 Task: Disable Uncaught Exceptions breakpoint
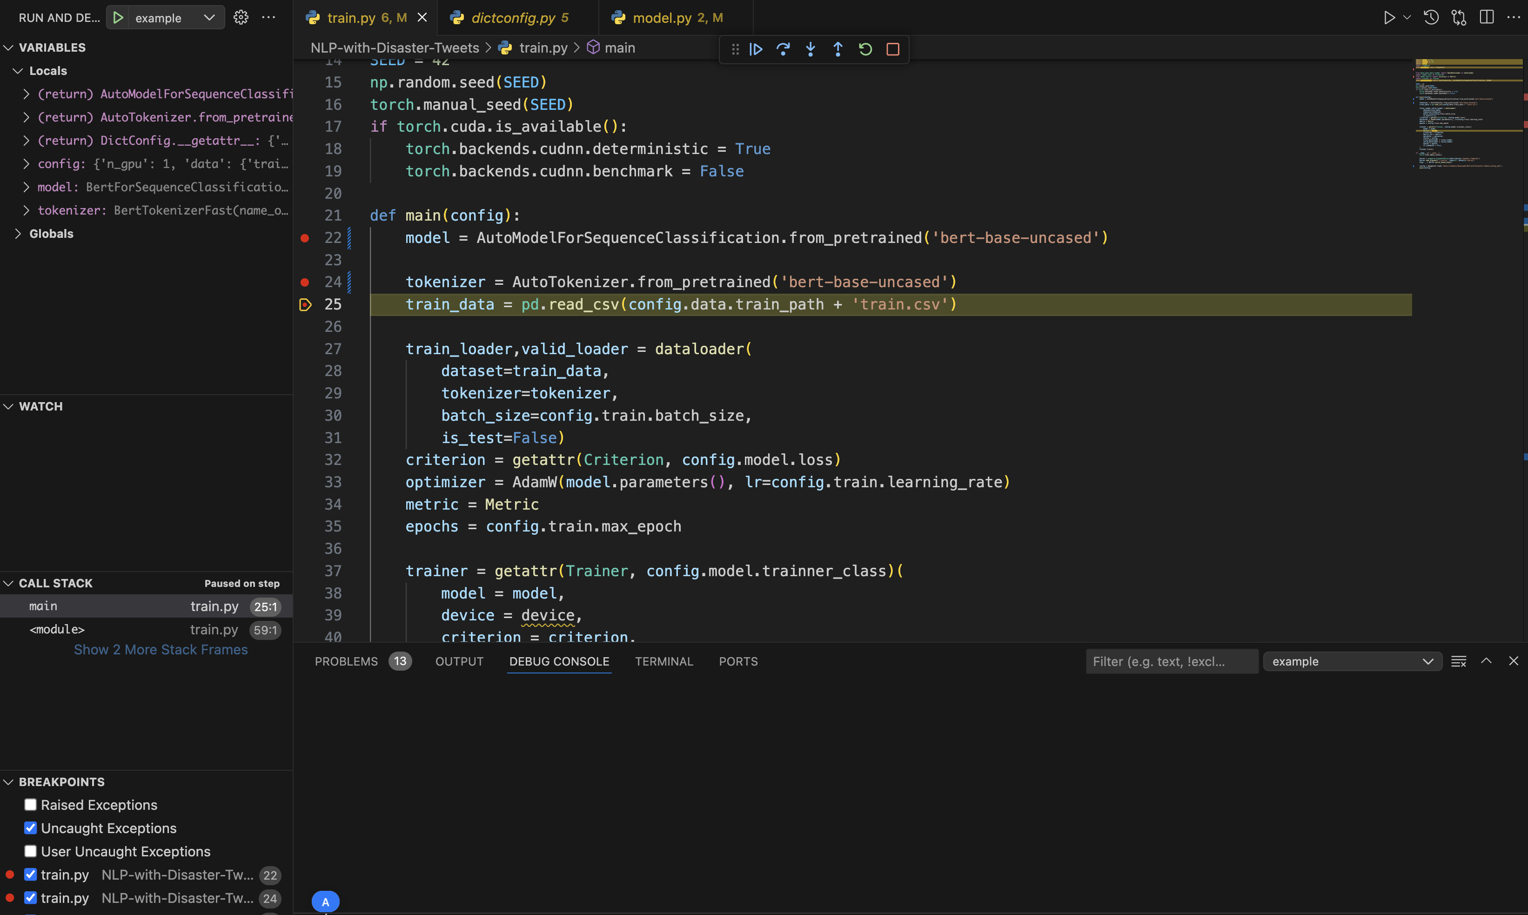[x=30, y=828]
